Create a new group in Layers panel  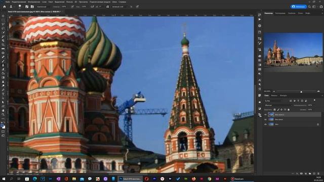point(310,173)
